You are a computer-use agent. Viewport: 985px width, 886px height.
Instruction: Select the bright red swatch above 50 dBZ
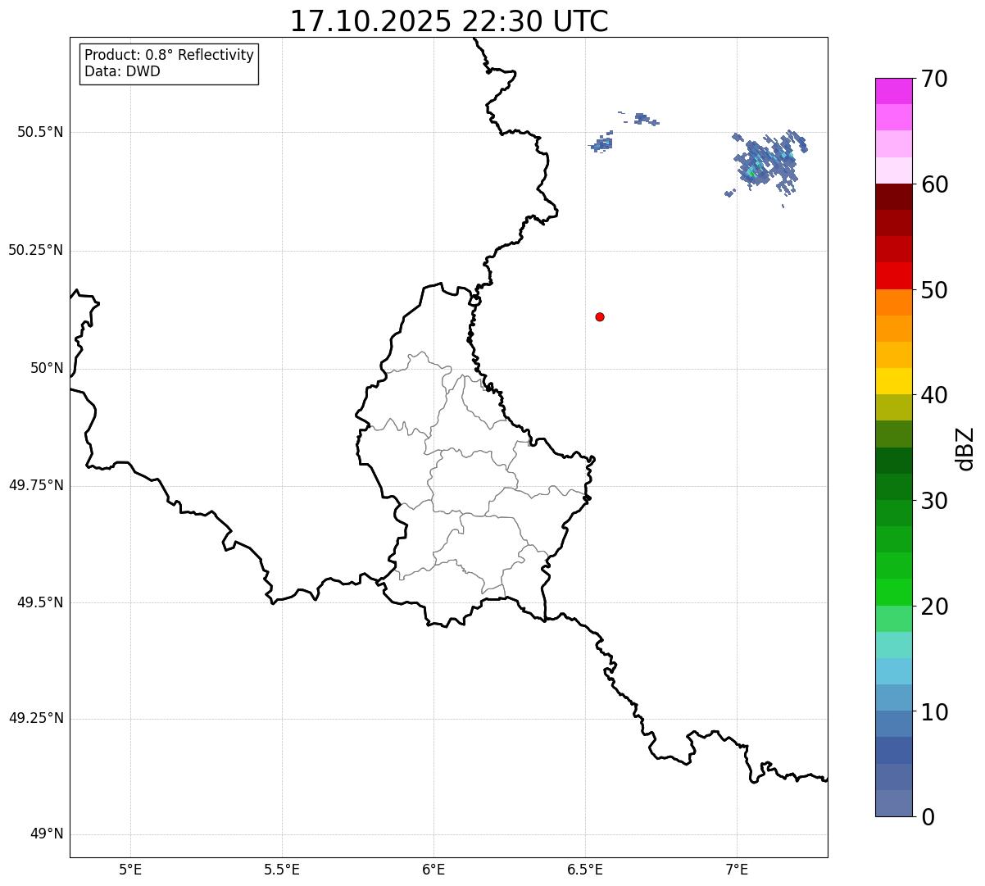(x=893, y=275)
